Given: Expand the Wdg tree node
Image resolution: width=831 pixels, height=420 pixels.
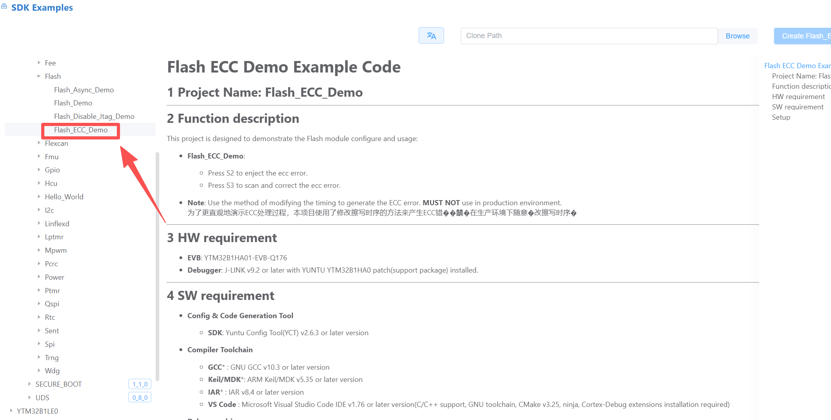Looking at the screenshot, I should [39, 371].
